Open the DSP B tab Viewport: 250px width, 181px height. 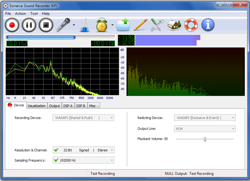[x=81, y=106]
